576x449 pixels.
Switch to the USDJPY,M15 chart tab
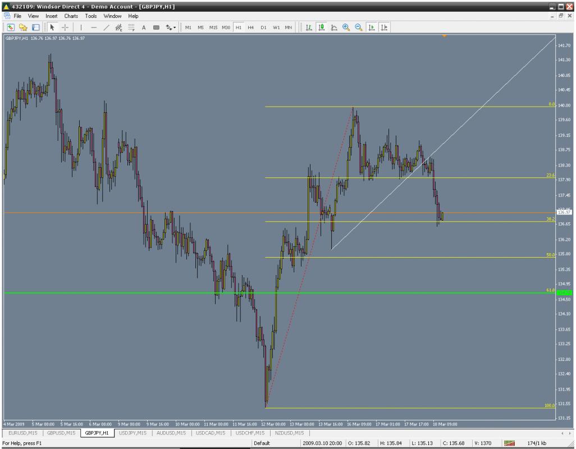[x=132, y=433]
